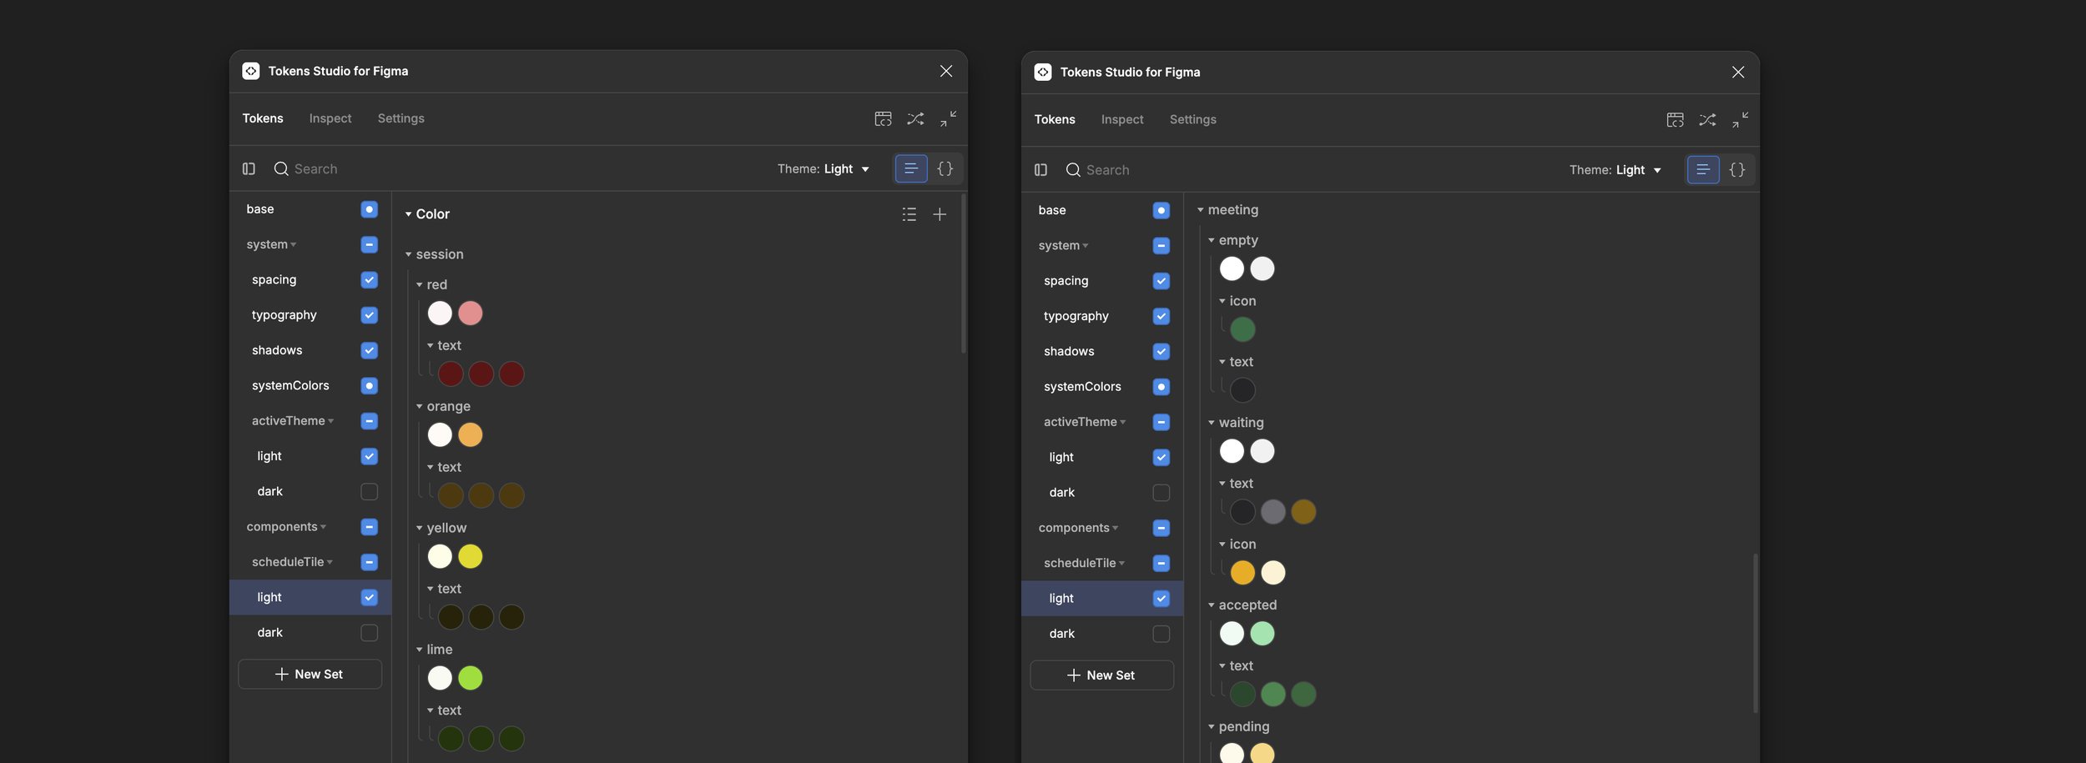Open Settings tab in right window

click(1193, 120)
